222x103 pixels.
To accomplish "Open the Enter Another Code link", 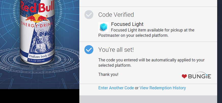I will 116,88.
